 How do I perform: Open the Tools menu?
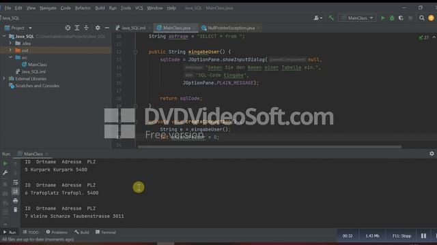tap(126, 8)
